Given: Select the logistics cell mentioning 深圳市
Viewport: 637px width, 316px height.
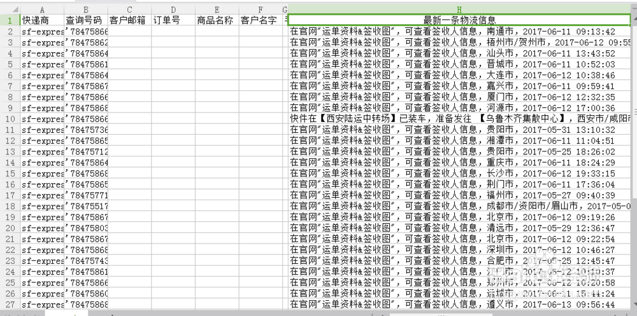Looking at the screenshot, I should [459, 250].
